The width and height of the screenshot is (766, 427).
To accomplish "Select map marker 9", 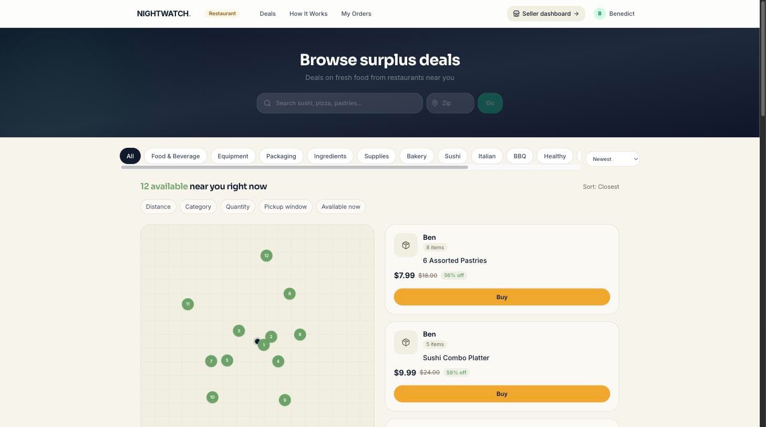I will click(285, 400).
